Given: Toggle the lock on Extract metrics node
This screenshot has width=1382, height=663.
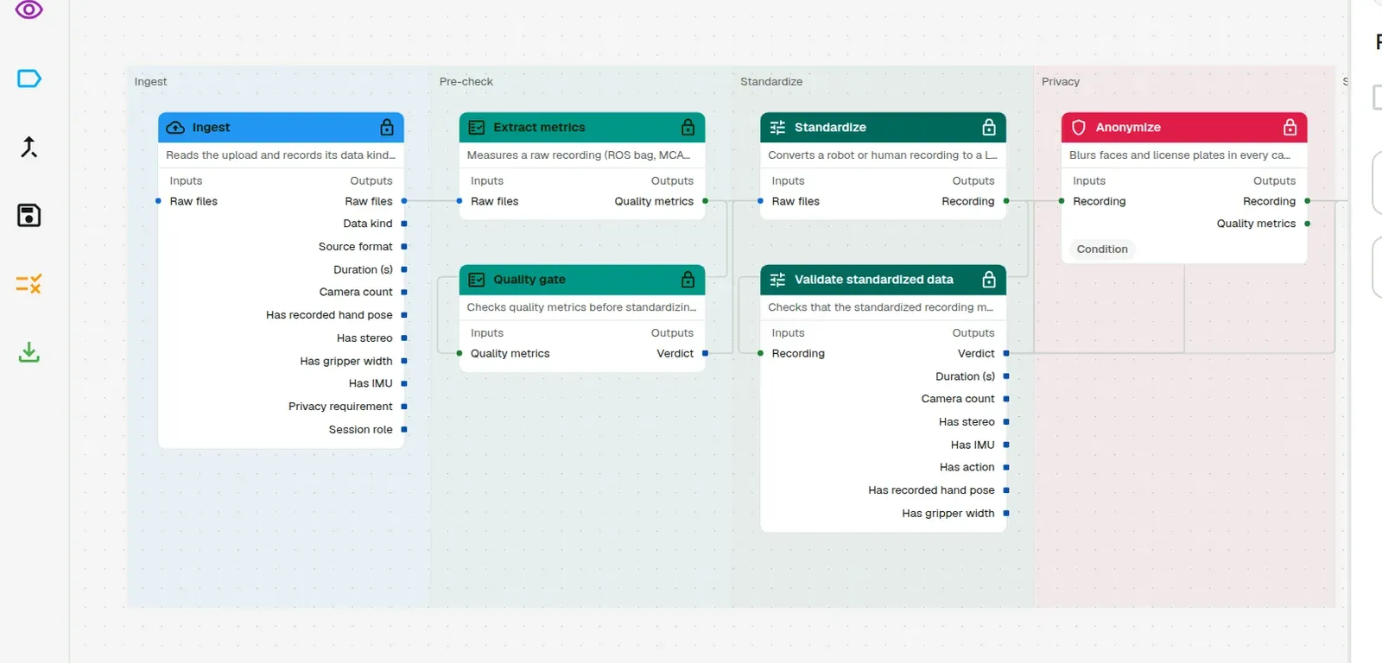Looking at the screenshot, I should 688,128.
